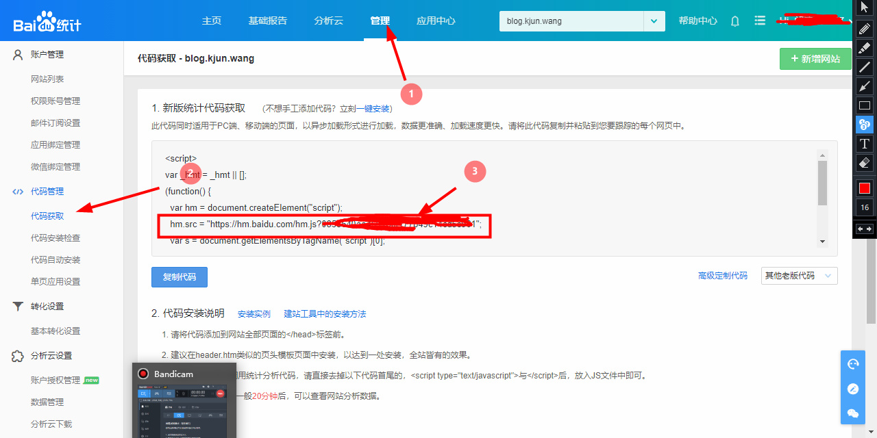Click the 复制代码 button

click(180, 277)
